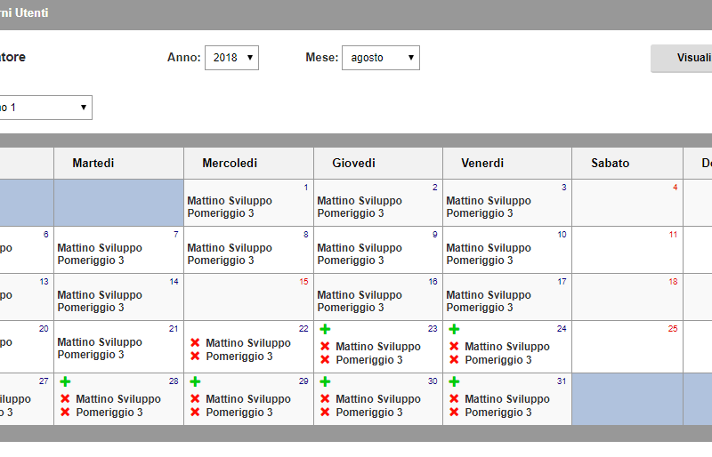This screenshot has width=712, height=457.
Task: Click green plus icon on day 23
Action: [x=325, y=329]
